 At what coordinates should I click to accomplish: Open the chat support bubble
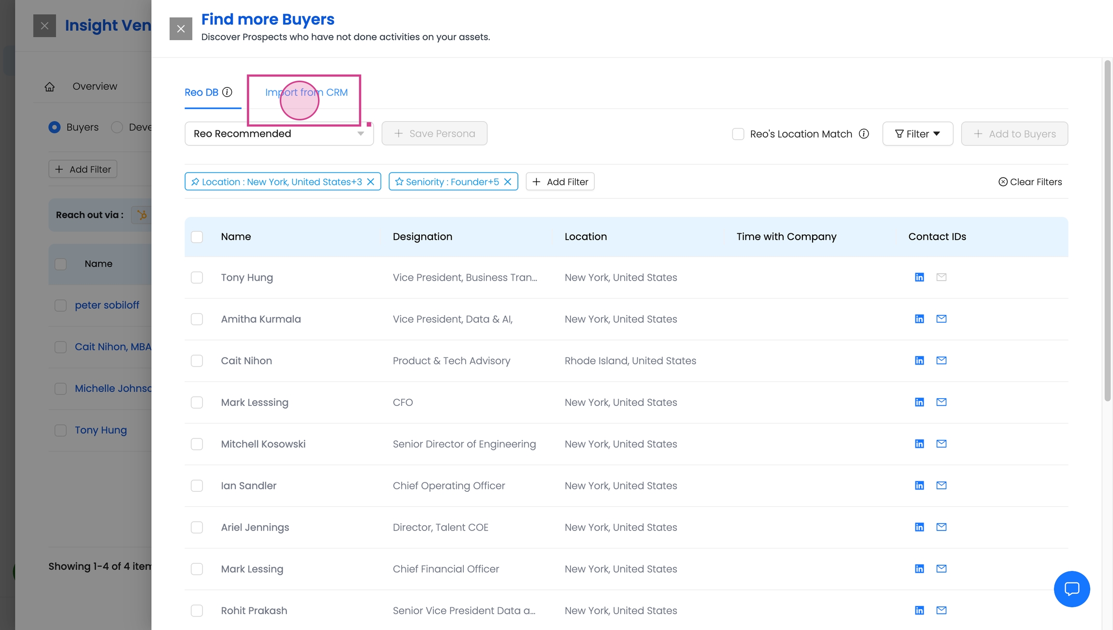point(1071,588)
